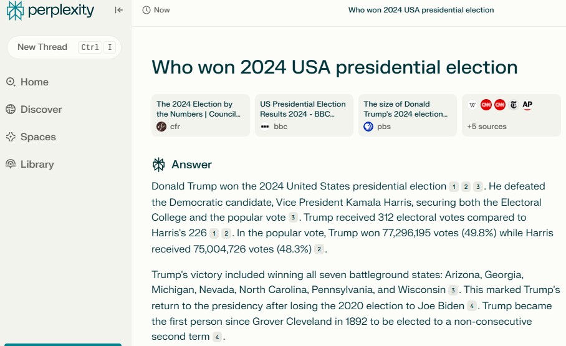Open Home from the sidebar

pos(27,82)
